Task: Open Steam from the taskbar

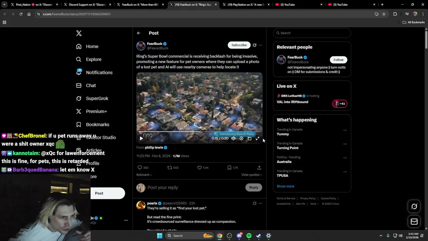Action: pos(258,236)
